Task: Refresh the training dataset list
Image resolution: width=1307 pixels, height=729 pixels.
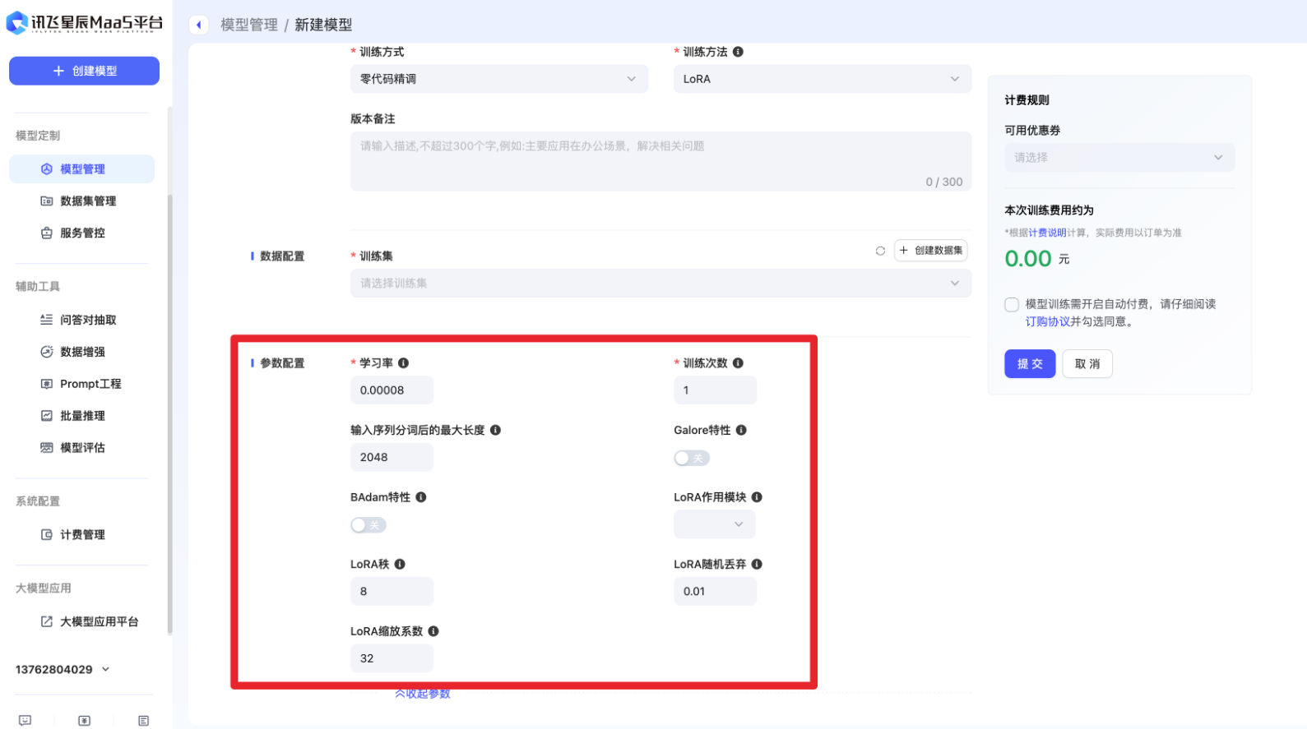Action: pyautogui.click(x=880, y=251)
